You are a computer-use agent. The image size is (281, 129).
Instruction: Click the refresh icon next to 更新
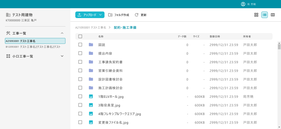pyautogui.click(x=136, y=15)
